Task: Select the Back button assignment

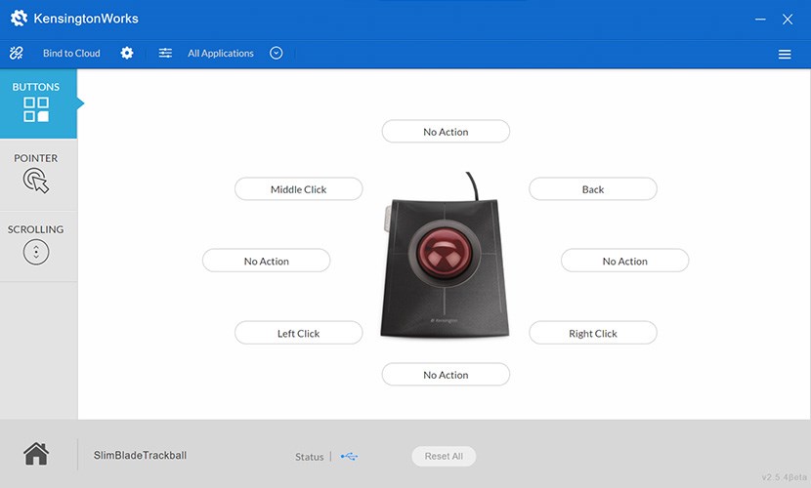Action: (x=593, y=189)
